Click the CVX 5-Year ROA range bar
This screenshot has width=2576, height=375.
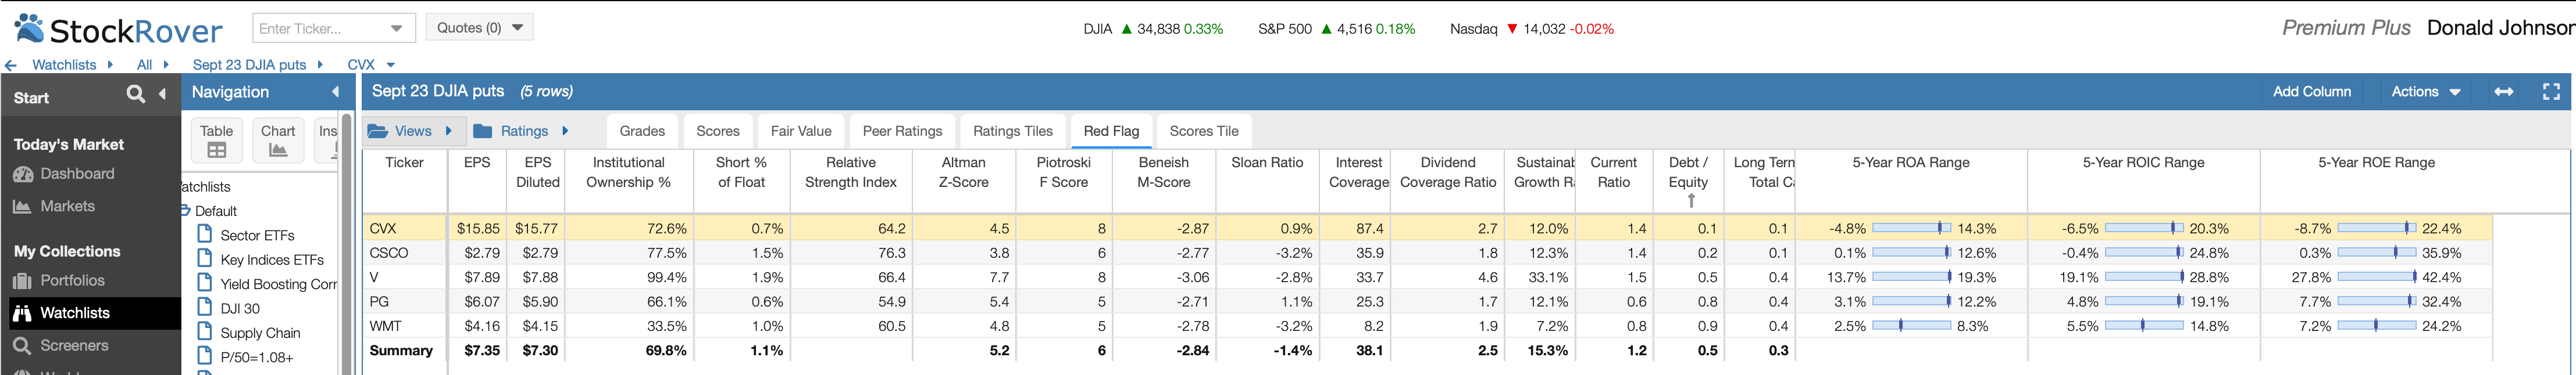click(x=1911, y=228)
